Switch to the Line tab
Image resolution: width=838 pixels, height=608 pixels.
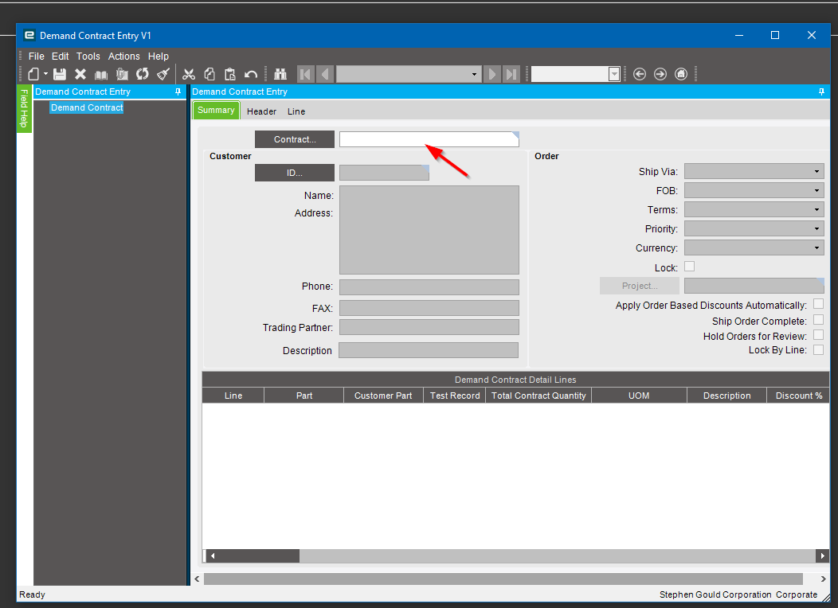[296, 111]
